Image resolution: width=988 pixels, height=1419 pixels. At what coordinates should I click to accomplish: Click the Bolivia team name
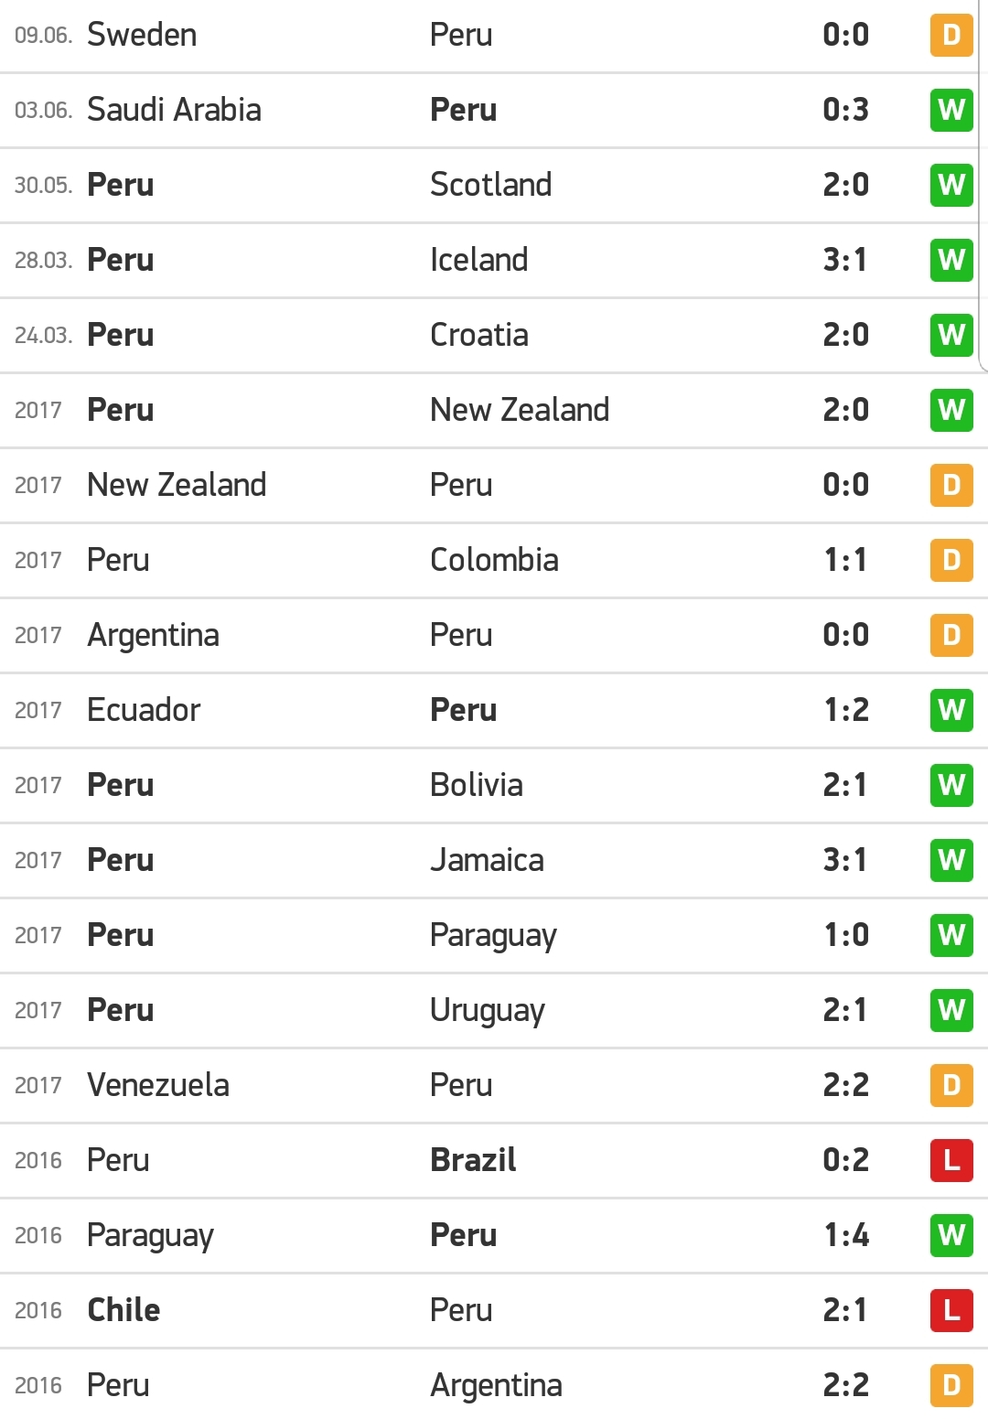coord(477,785)
